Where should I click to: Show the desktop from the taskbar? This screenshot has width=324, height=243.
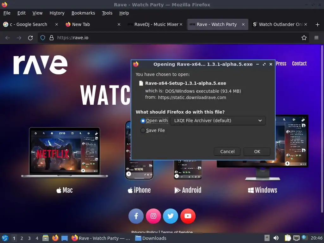tap(65, 238)
